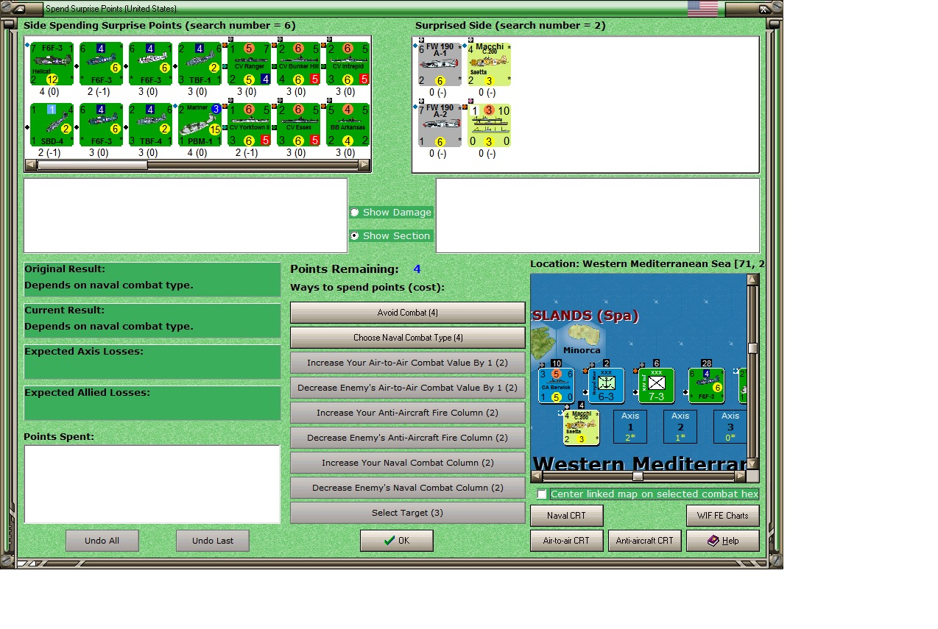Click Increase Your Air-to-Air Combat Value By 1
The image size is (938, 629).
coord(408,363)
